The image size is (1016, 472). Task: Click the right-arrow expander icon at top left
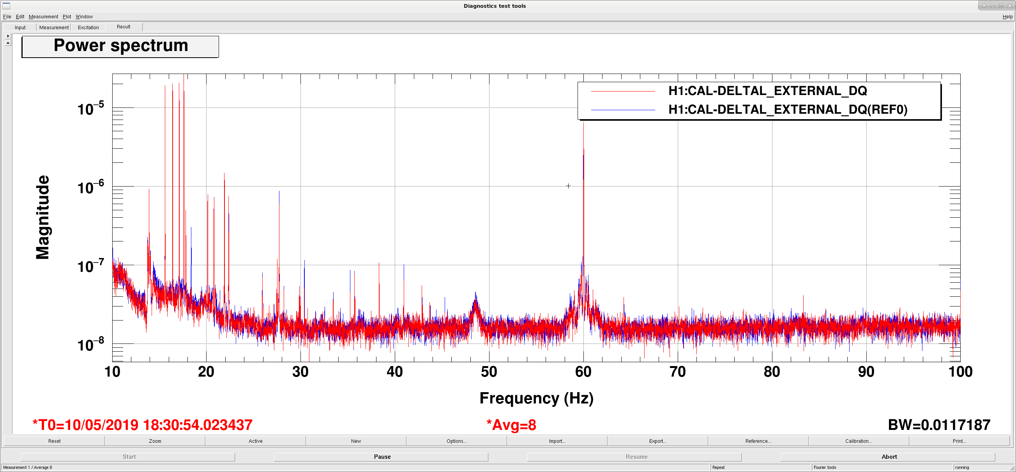(8, 36)
